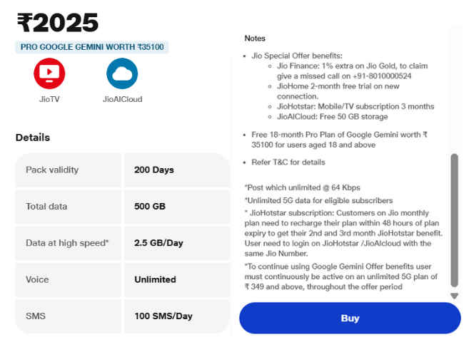Click the 200 Days validity value
This screenshot has height=342, width=464.
point(154,170)
